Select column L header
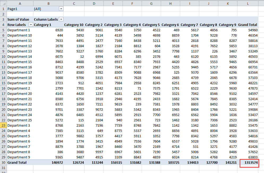 pyautogui.click(x=248, y=3)
